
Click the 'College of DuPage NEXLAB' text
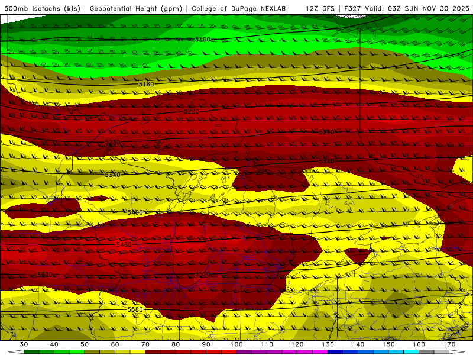[238, 9]
